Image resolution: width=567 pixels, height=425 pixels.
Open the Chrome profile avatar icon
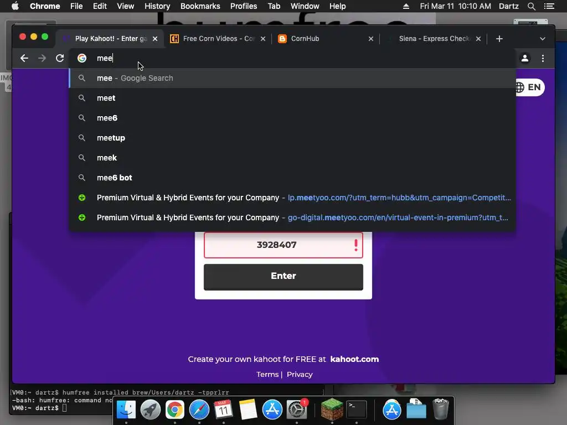coord(525,58)
